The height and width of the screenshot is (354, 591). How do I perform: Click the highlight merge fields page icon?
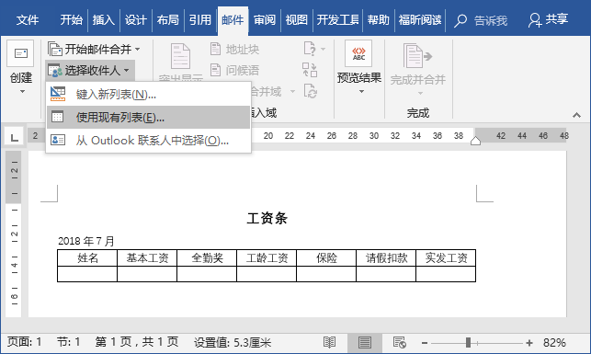(x=180, y=56)
